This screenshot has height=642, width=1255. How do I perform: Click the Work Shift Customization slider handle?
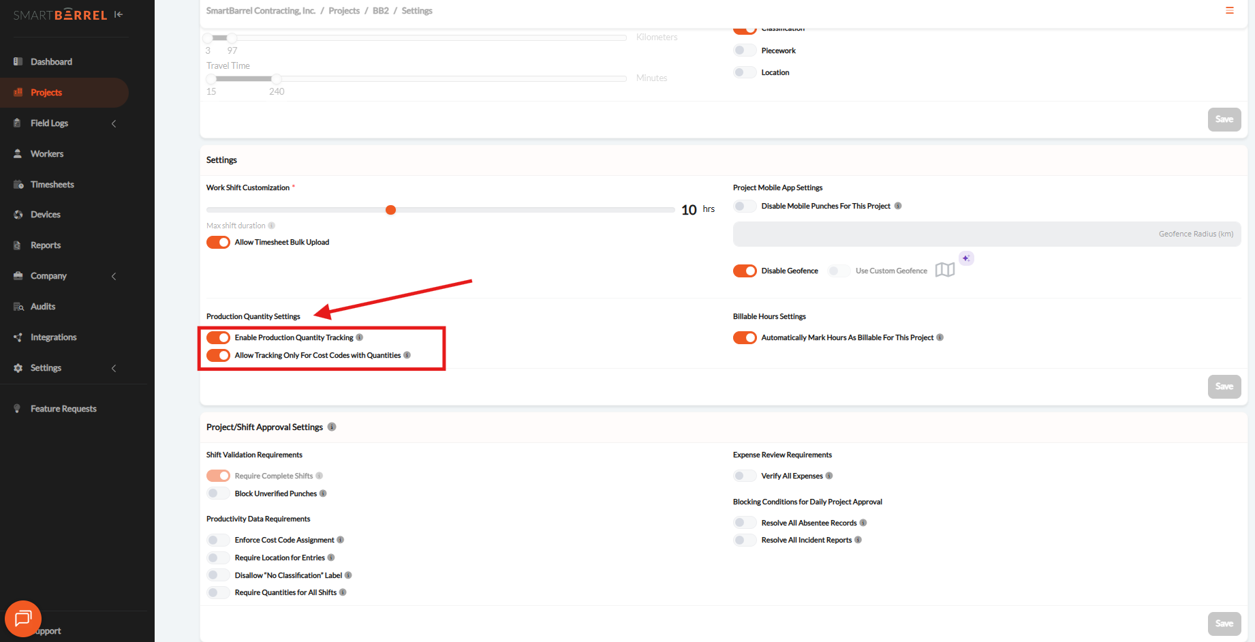pyautogui.click(x=390, y=210)
